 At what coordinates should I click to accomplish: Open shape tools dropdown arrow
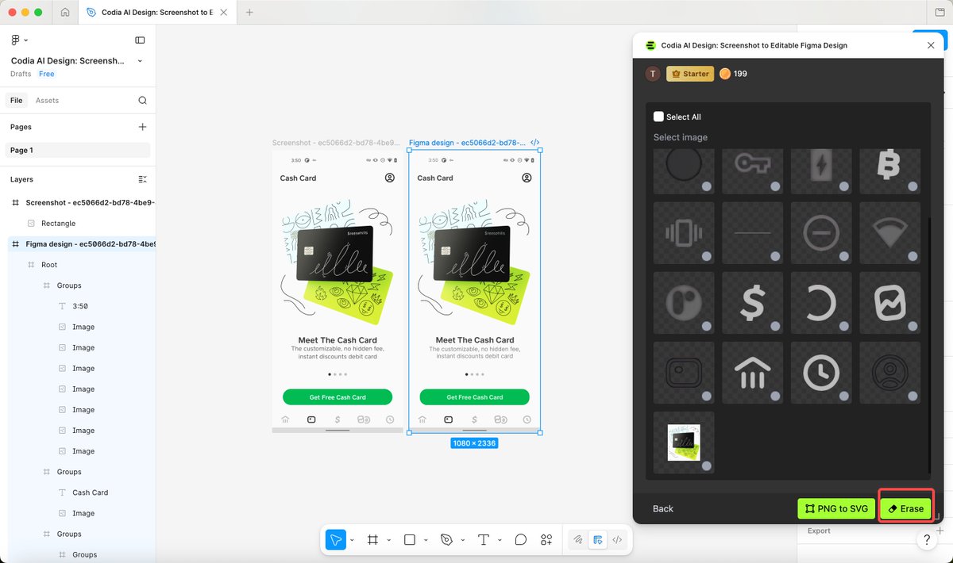(426, 540)
